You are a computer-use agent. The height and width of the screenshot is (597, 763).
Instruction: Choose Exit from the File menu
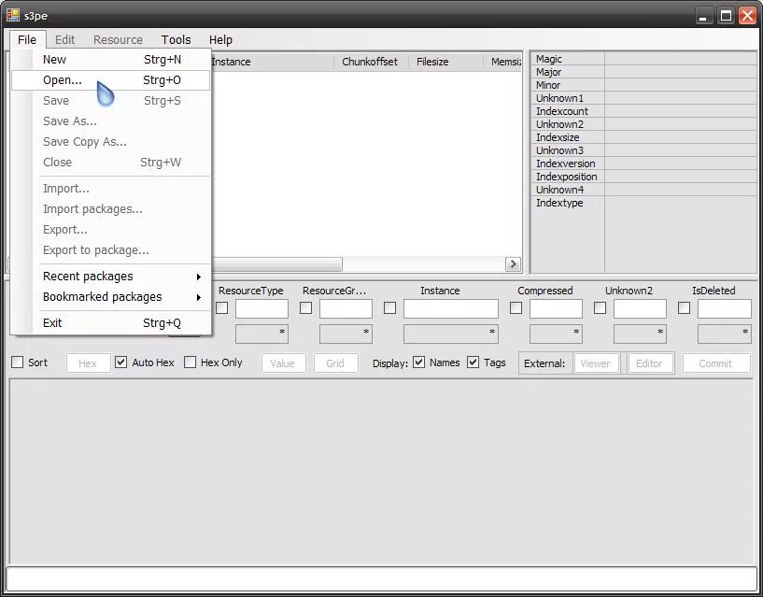111,323
